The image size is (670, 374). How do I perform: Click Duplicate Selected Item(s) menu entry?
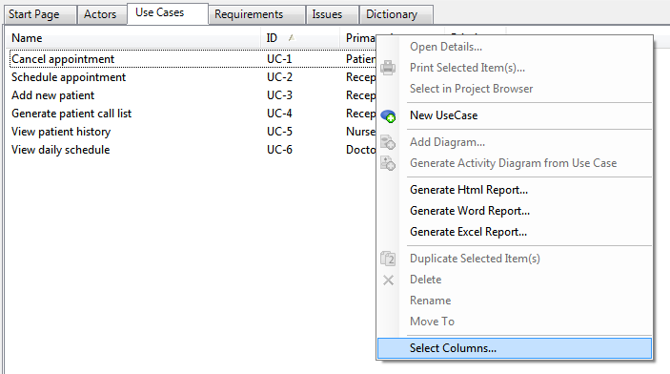click(x=515, y=259)
